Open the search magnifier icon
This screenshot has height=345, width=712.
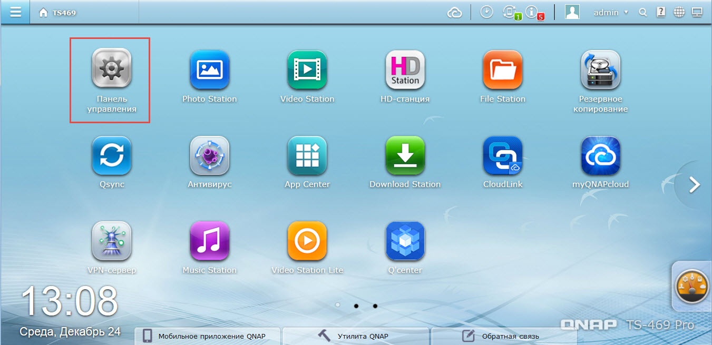click(642, 13)
